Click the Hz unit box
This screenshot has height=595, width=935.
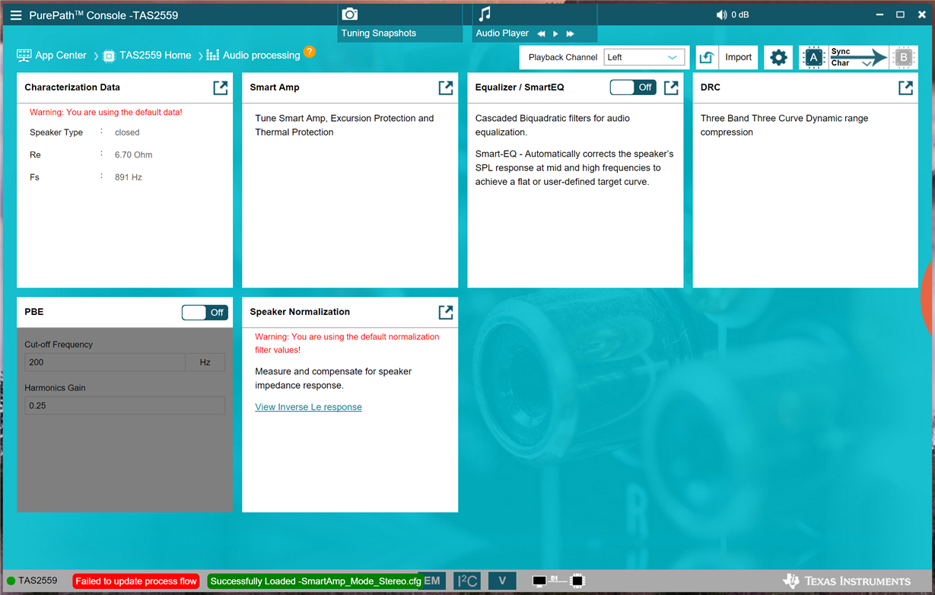click(x=205, y=362)
